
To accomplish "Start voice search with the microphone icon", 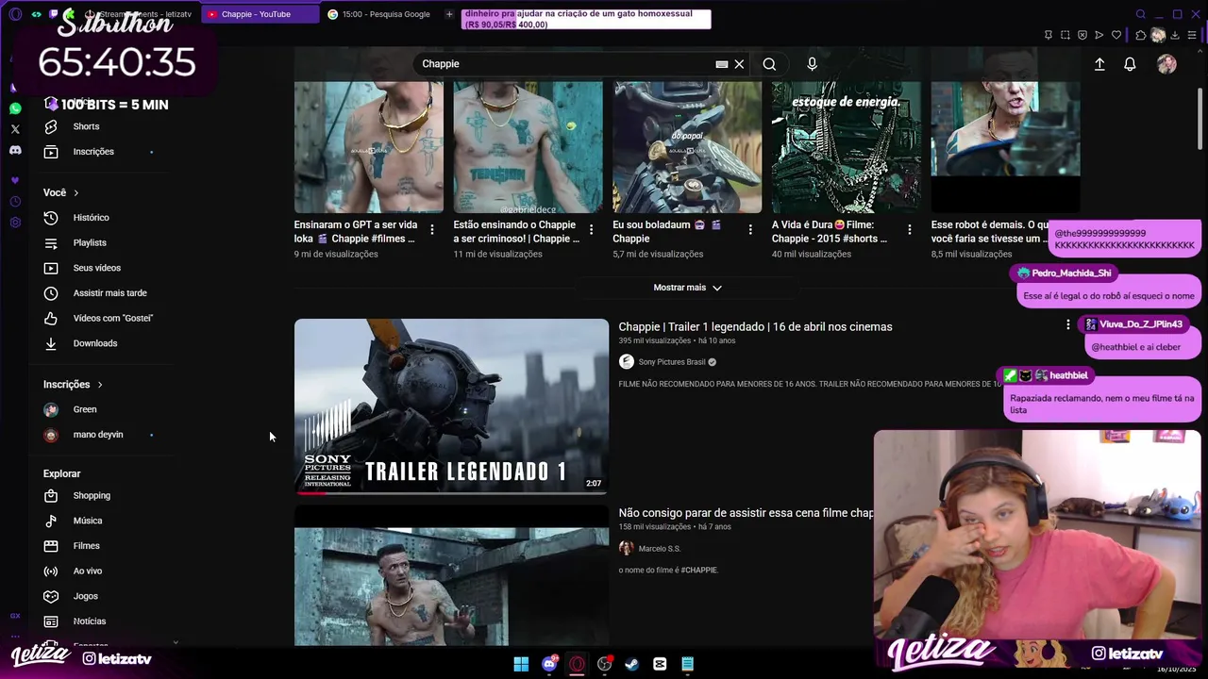I will click(812, 64).
